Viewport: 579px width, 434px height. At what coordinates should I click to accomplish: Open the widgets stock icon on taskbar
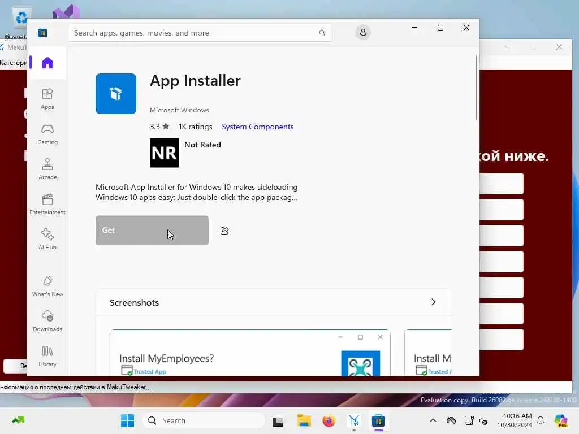coord(18,420)
